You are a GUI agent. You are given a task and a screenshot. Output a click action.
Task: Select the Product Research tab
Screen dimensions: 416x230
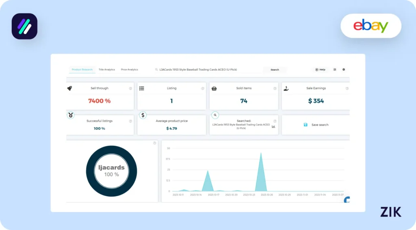pos(82,69)
